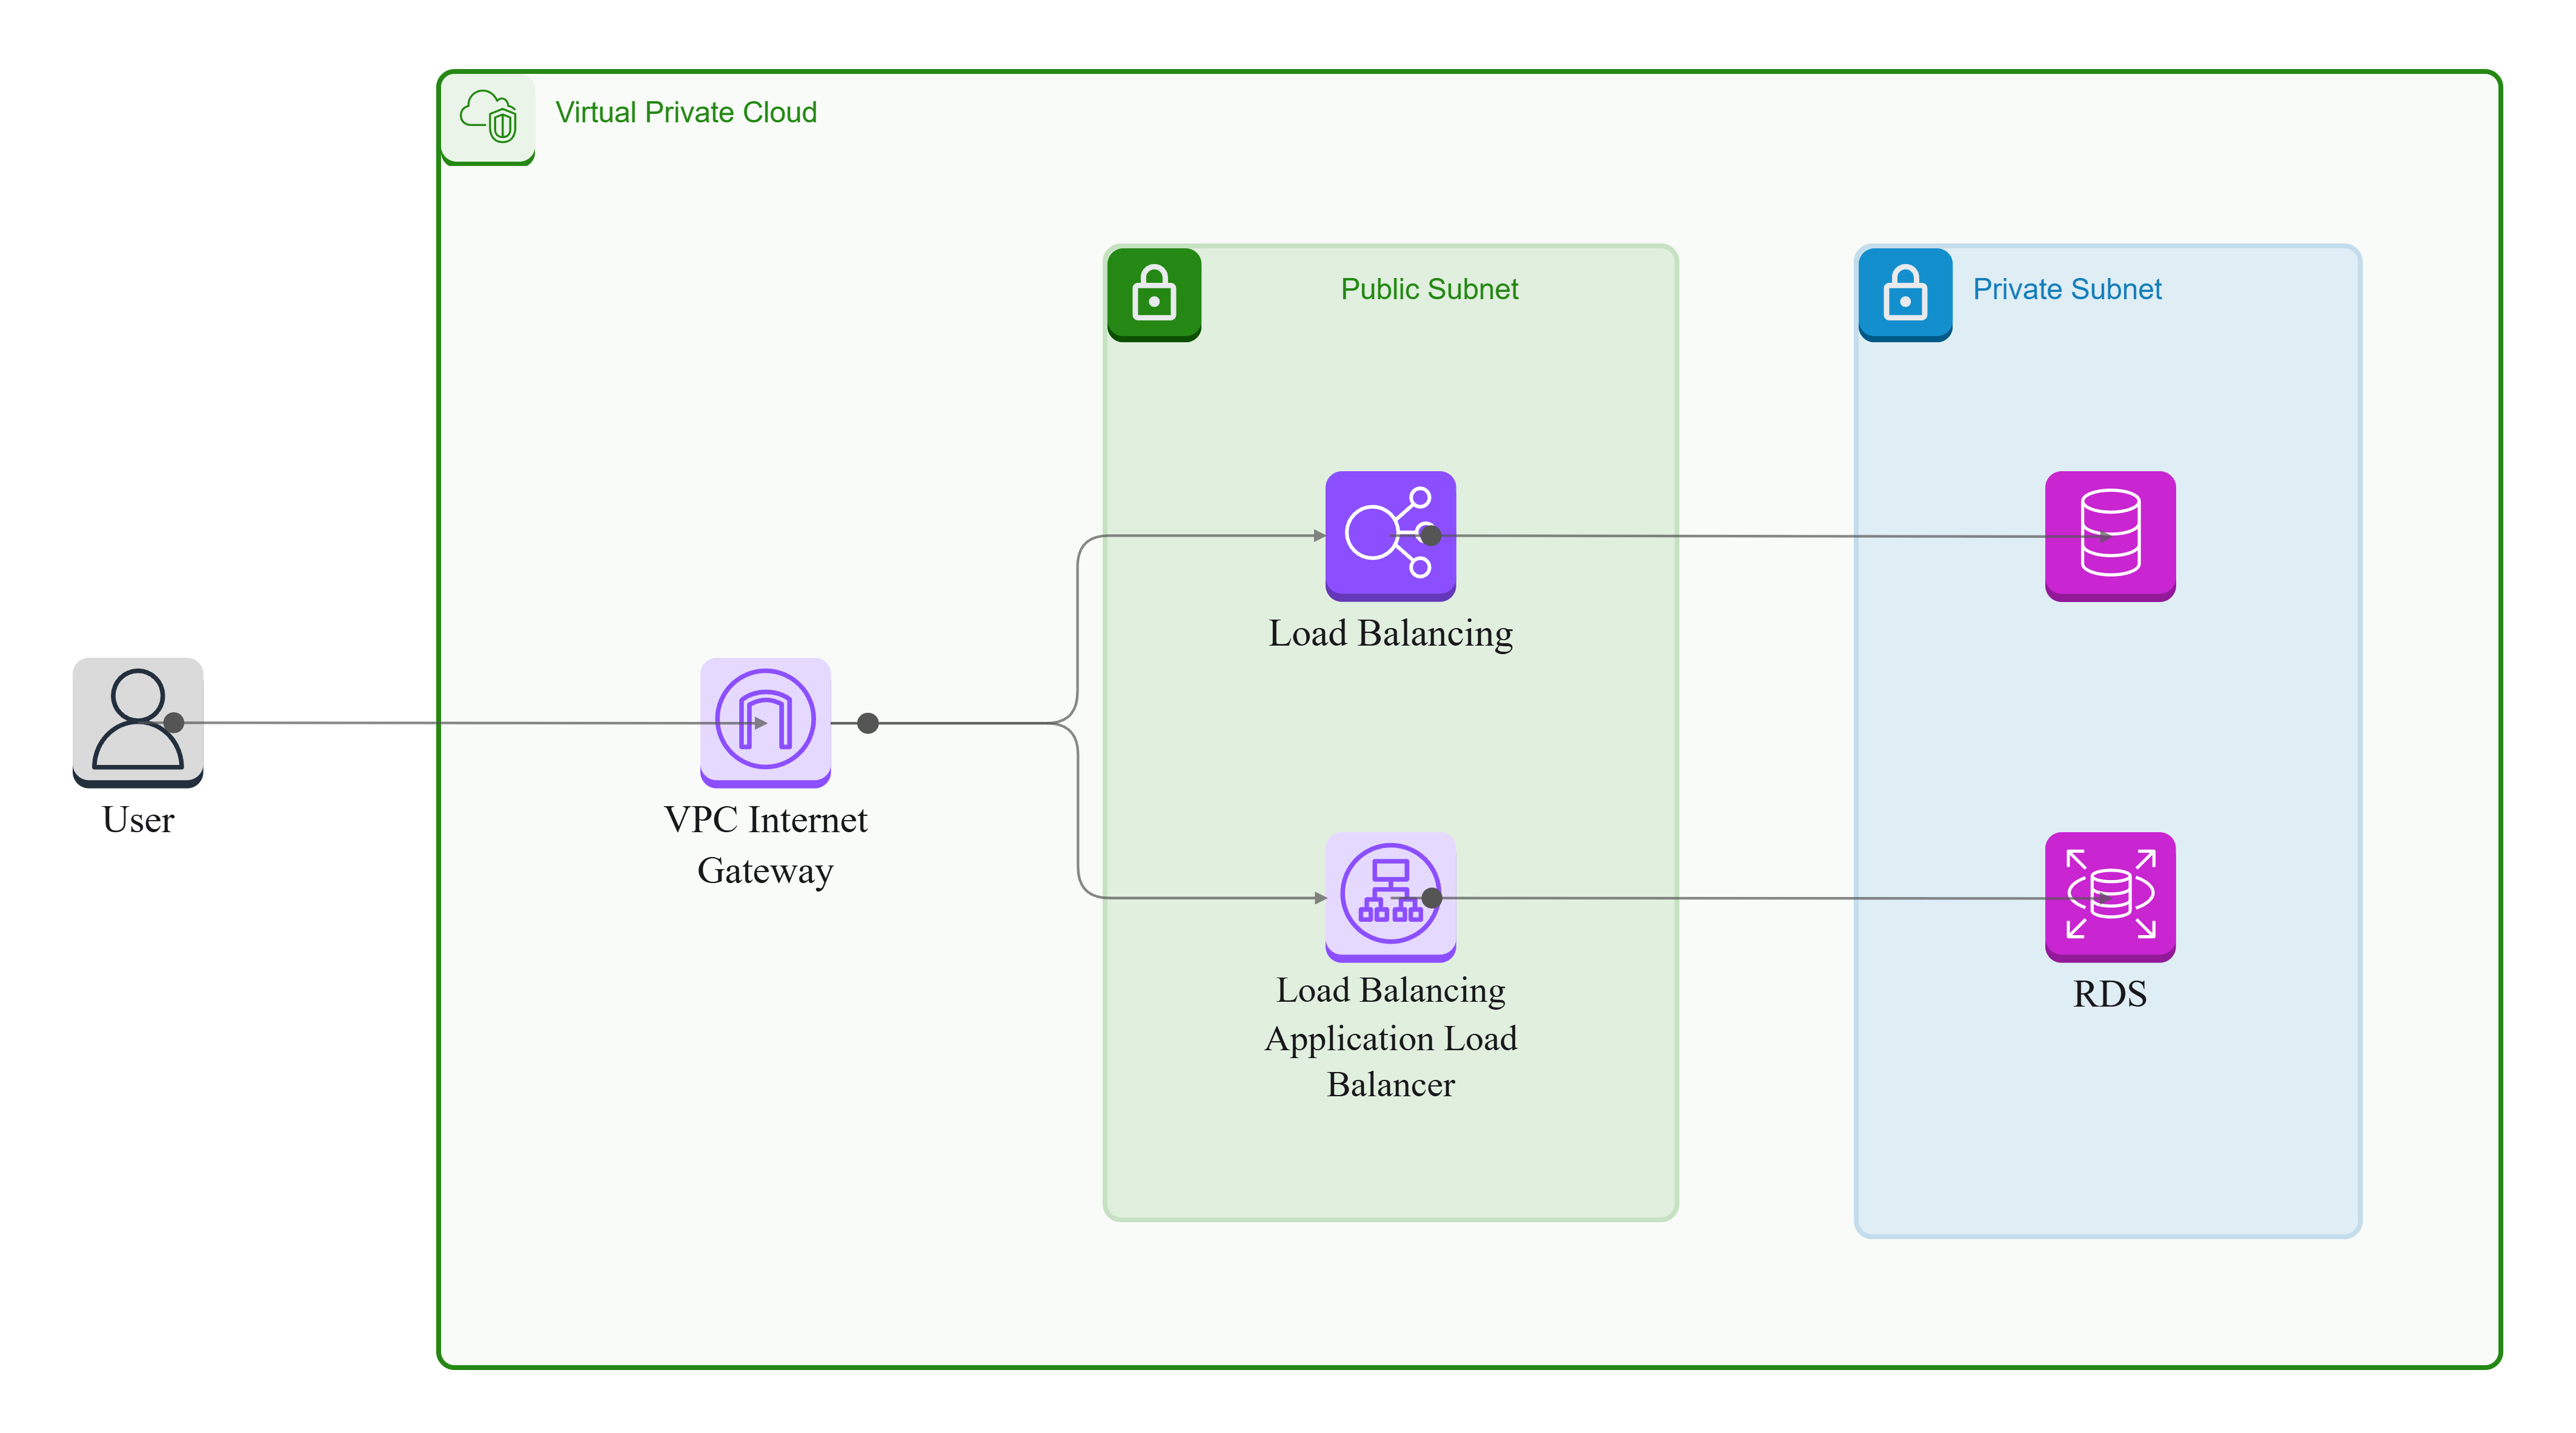Click the connector dot on the User icon
2576x1433 pixels.
(173, 722)
